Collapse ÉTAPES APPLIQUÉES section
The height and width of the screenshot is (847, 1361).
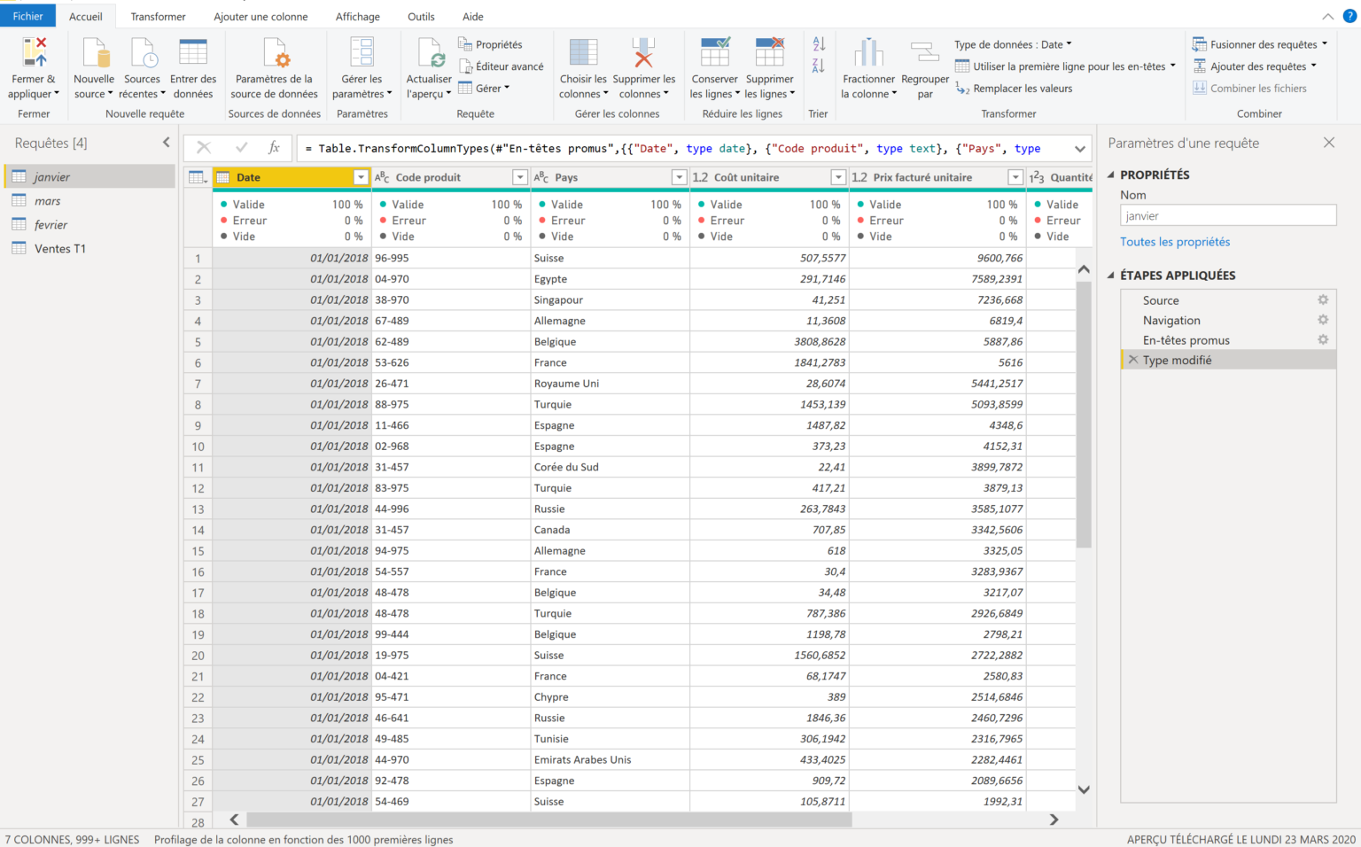coord(1111,275)
